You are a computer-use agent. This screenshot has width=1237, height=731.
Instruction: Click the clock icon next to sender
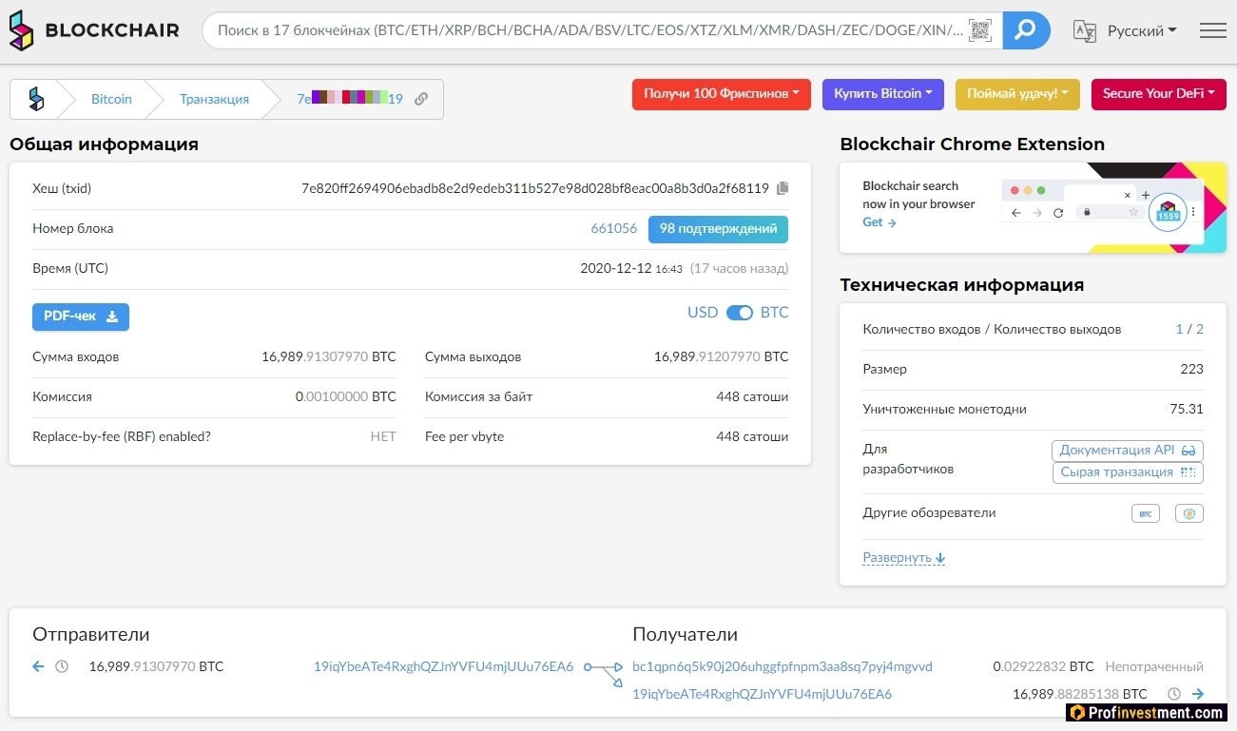click(62, 666)
